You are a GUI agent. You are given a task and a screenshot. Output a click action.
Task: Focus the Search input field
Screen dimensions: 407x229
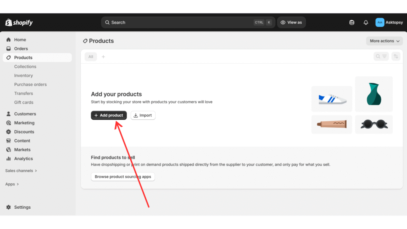[179, 23]
